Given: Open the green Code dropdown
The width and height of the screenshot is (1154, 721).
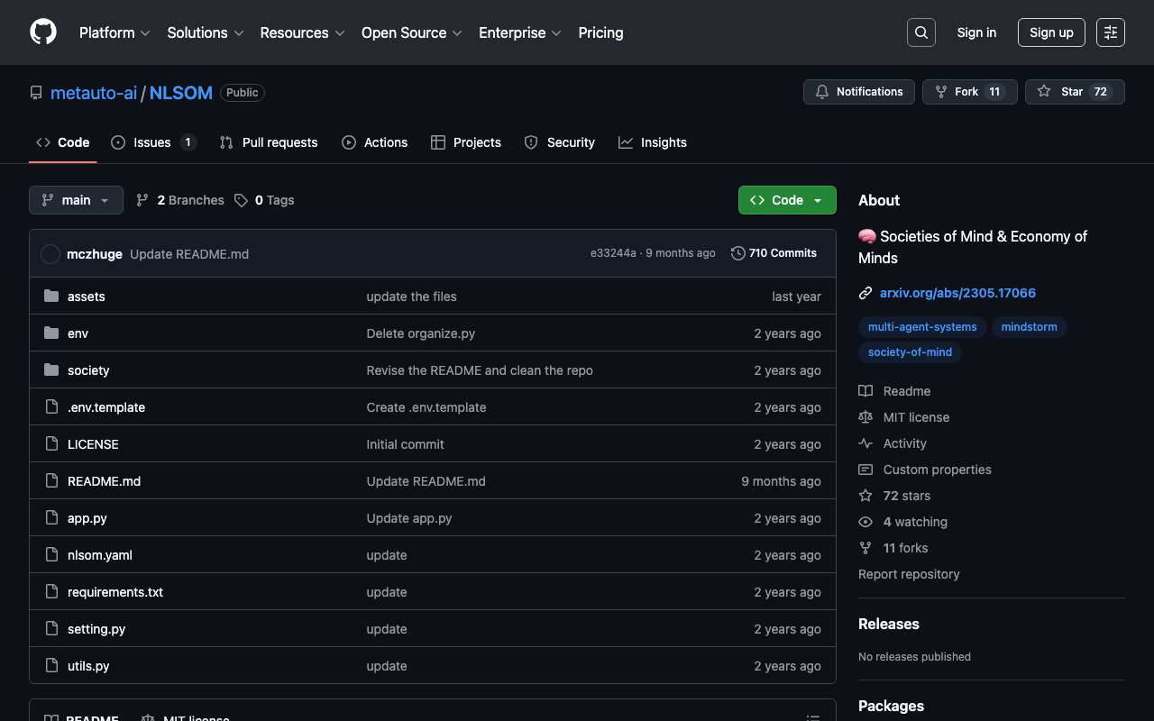Looking at the screenshot, I should (786, 200).
